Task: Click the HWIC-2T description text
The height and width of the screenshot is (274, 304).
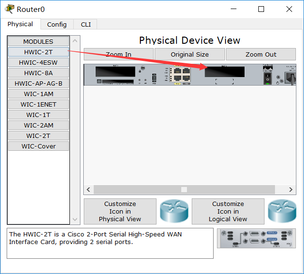Action: pyautogui.click(x=96, y=238)
